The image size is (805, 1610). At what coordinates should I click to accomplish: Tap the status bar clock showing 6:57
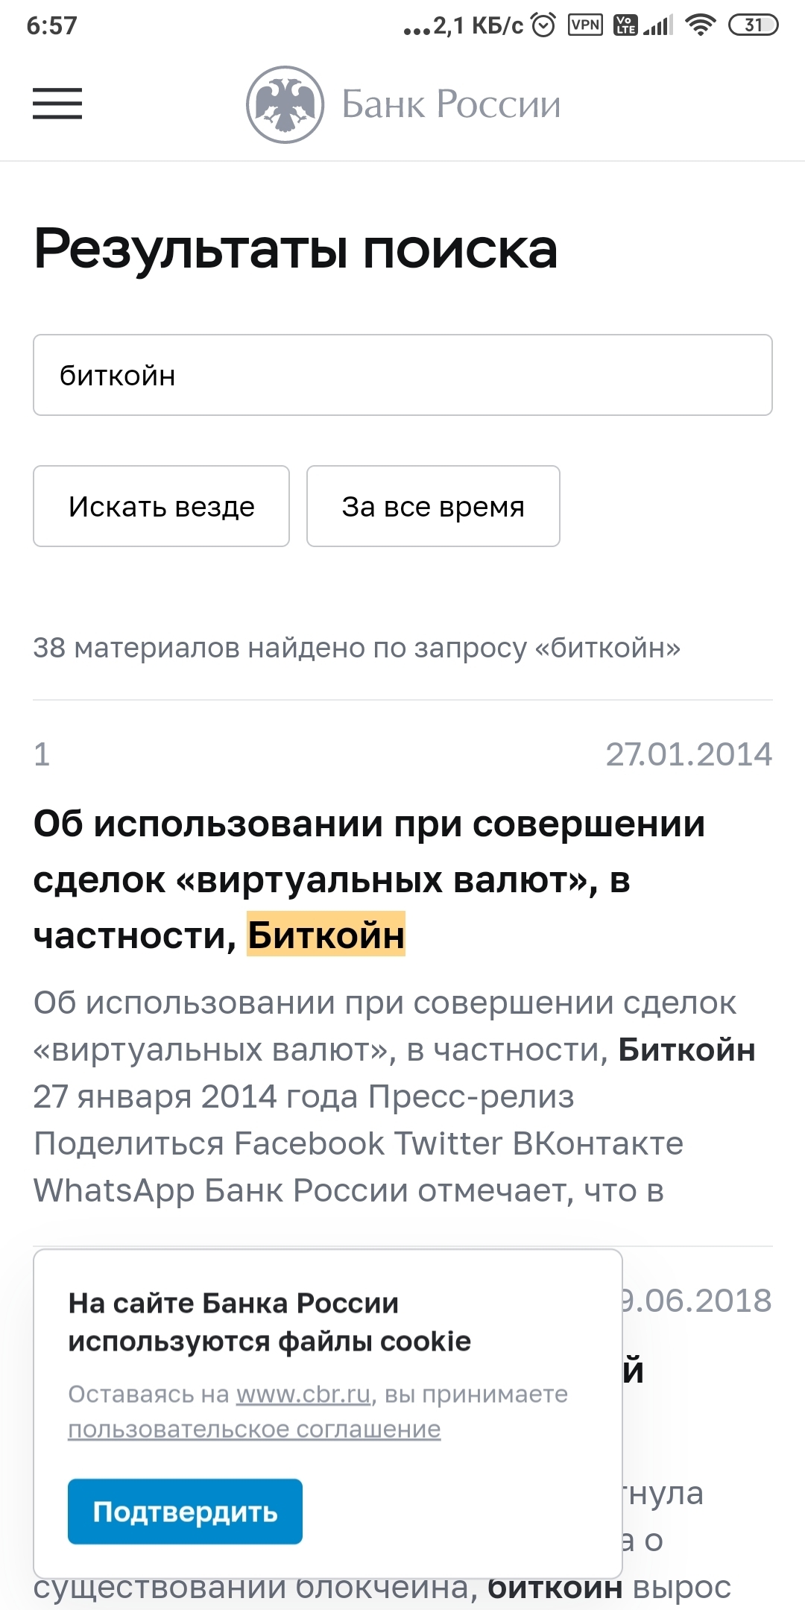click(x=51, y=25)
